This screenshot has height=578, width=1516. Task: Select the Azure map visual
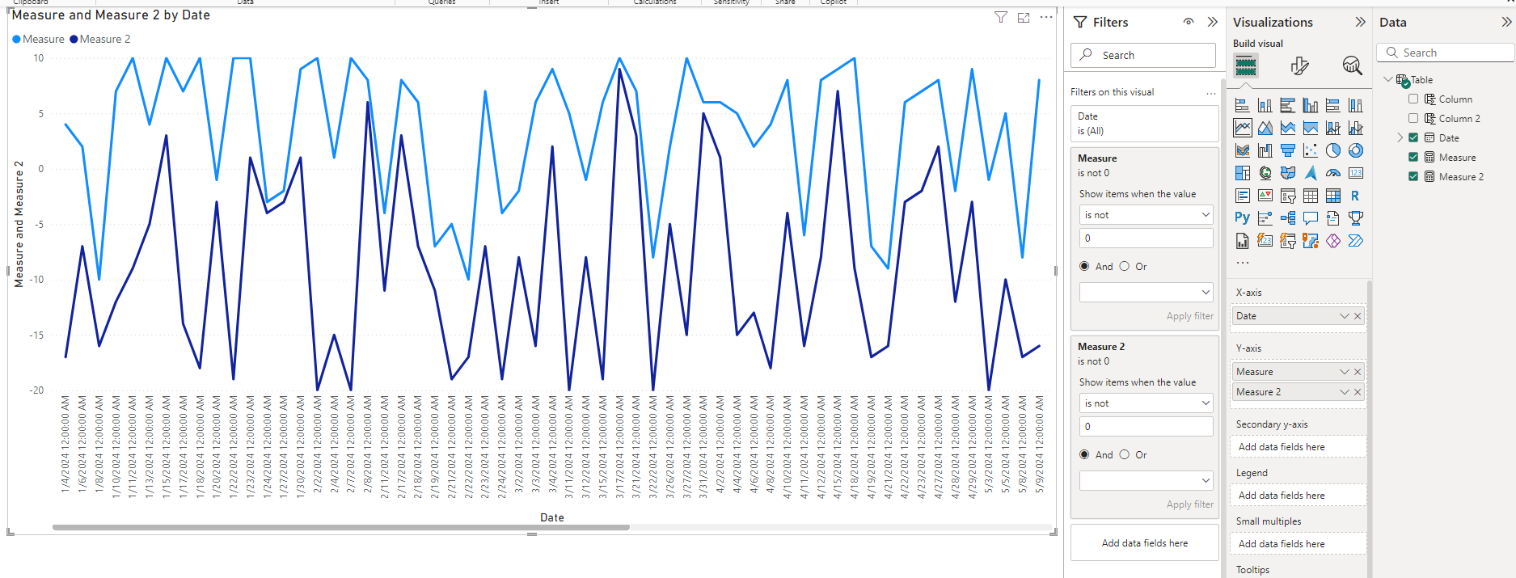[1311, 173]
